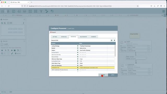This screenshot has width=167, height=94.
Task: Select the Input Port toolbar icon
Action: [19, 11]
